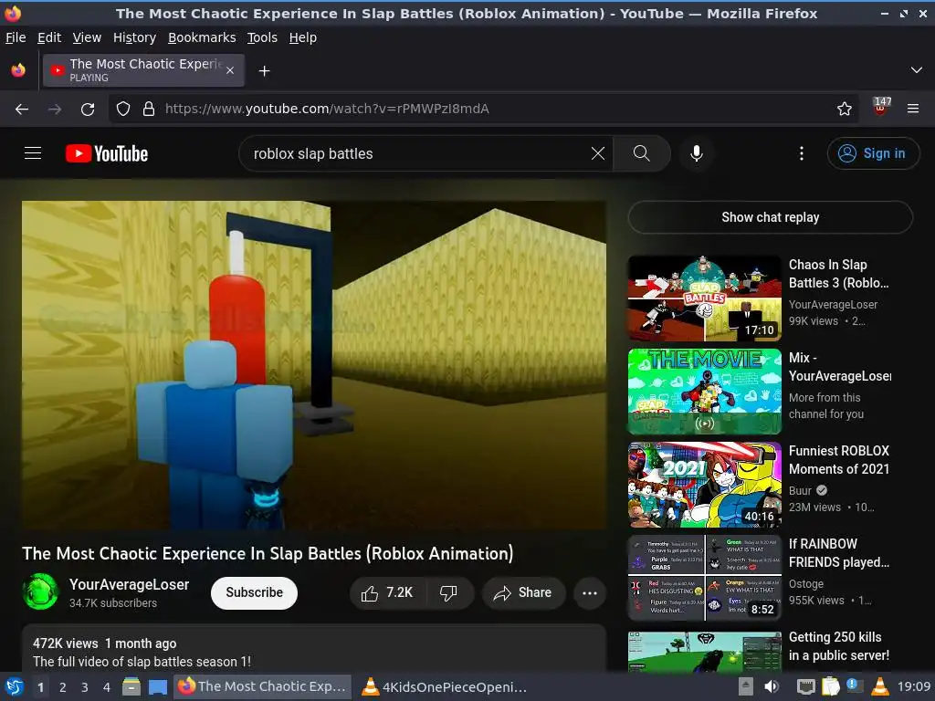Switch to workspace 3
Viewport: 935px width, 701px height.
85,687
